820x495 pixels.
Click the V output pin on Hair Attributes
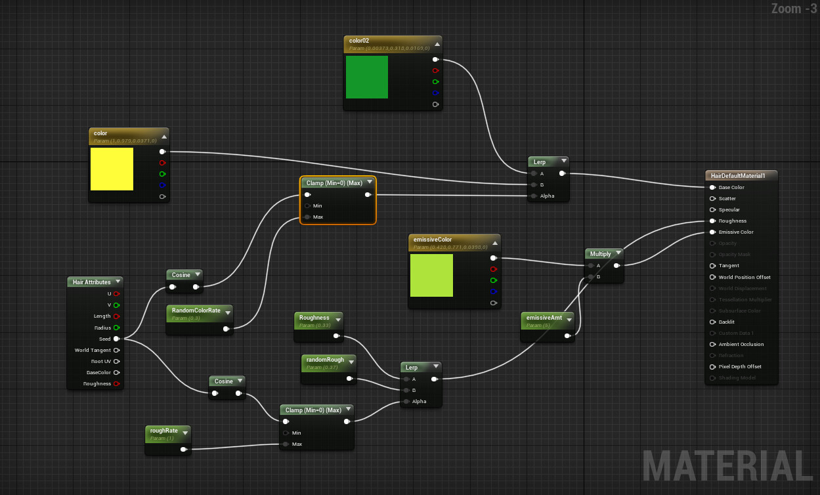click(117, 305)
